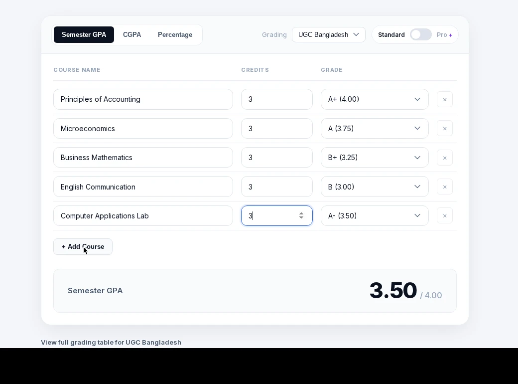This screenshot has width=518, height=384.
Task: Click the Add Course button
Action: [x=83, y=247]
